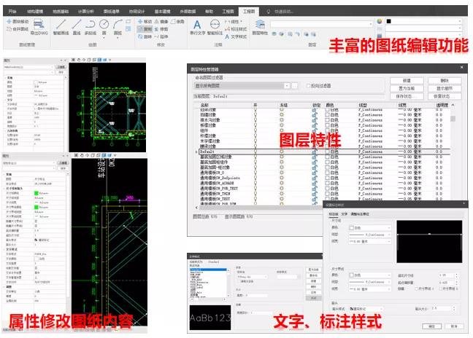
Task: Open the 标注样式 dimension style tool
Action: click(x=236, y=29)
